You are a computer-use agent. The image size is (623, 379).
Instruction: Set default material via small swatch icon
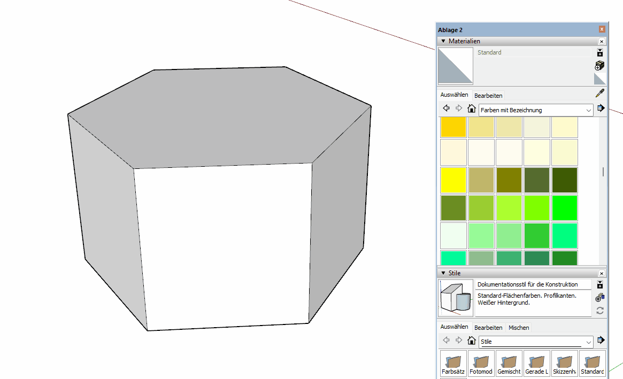click(600, 79)
